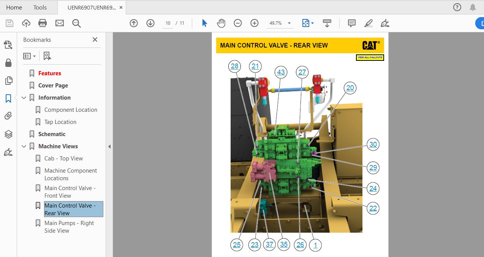Select the Highlight text pen tool
This screenshot has height=257, width=484.
(369, 23)
